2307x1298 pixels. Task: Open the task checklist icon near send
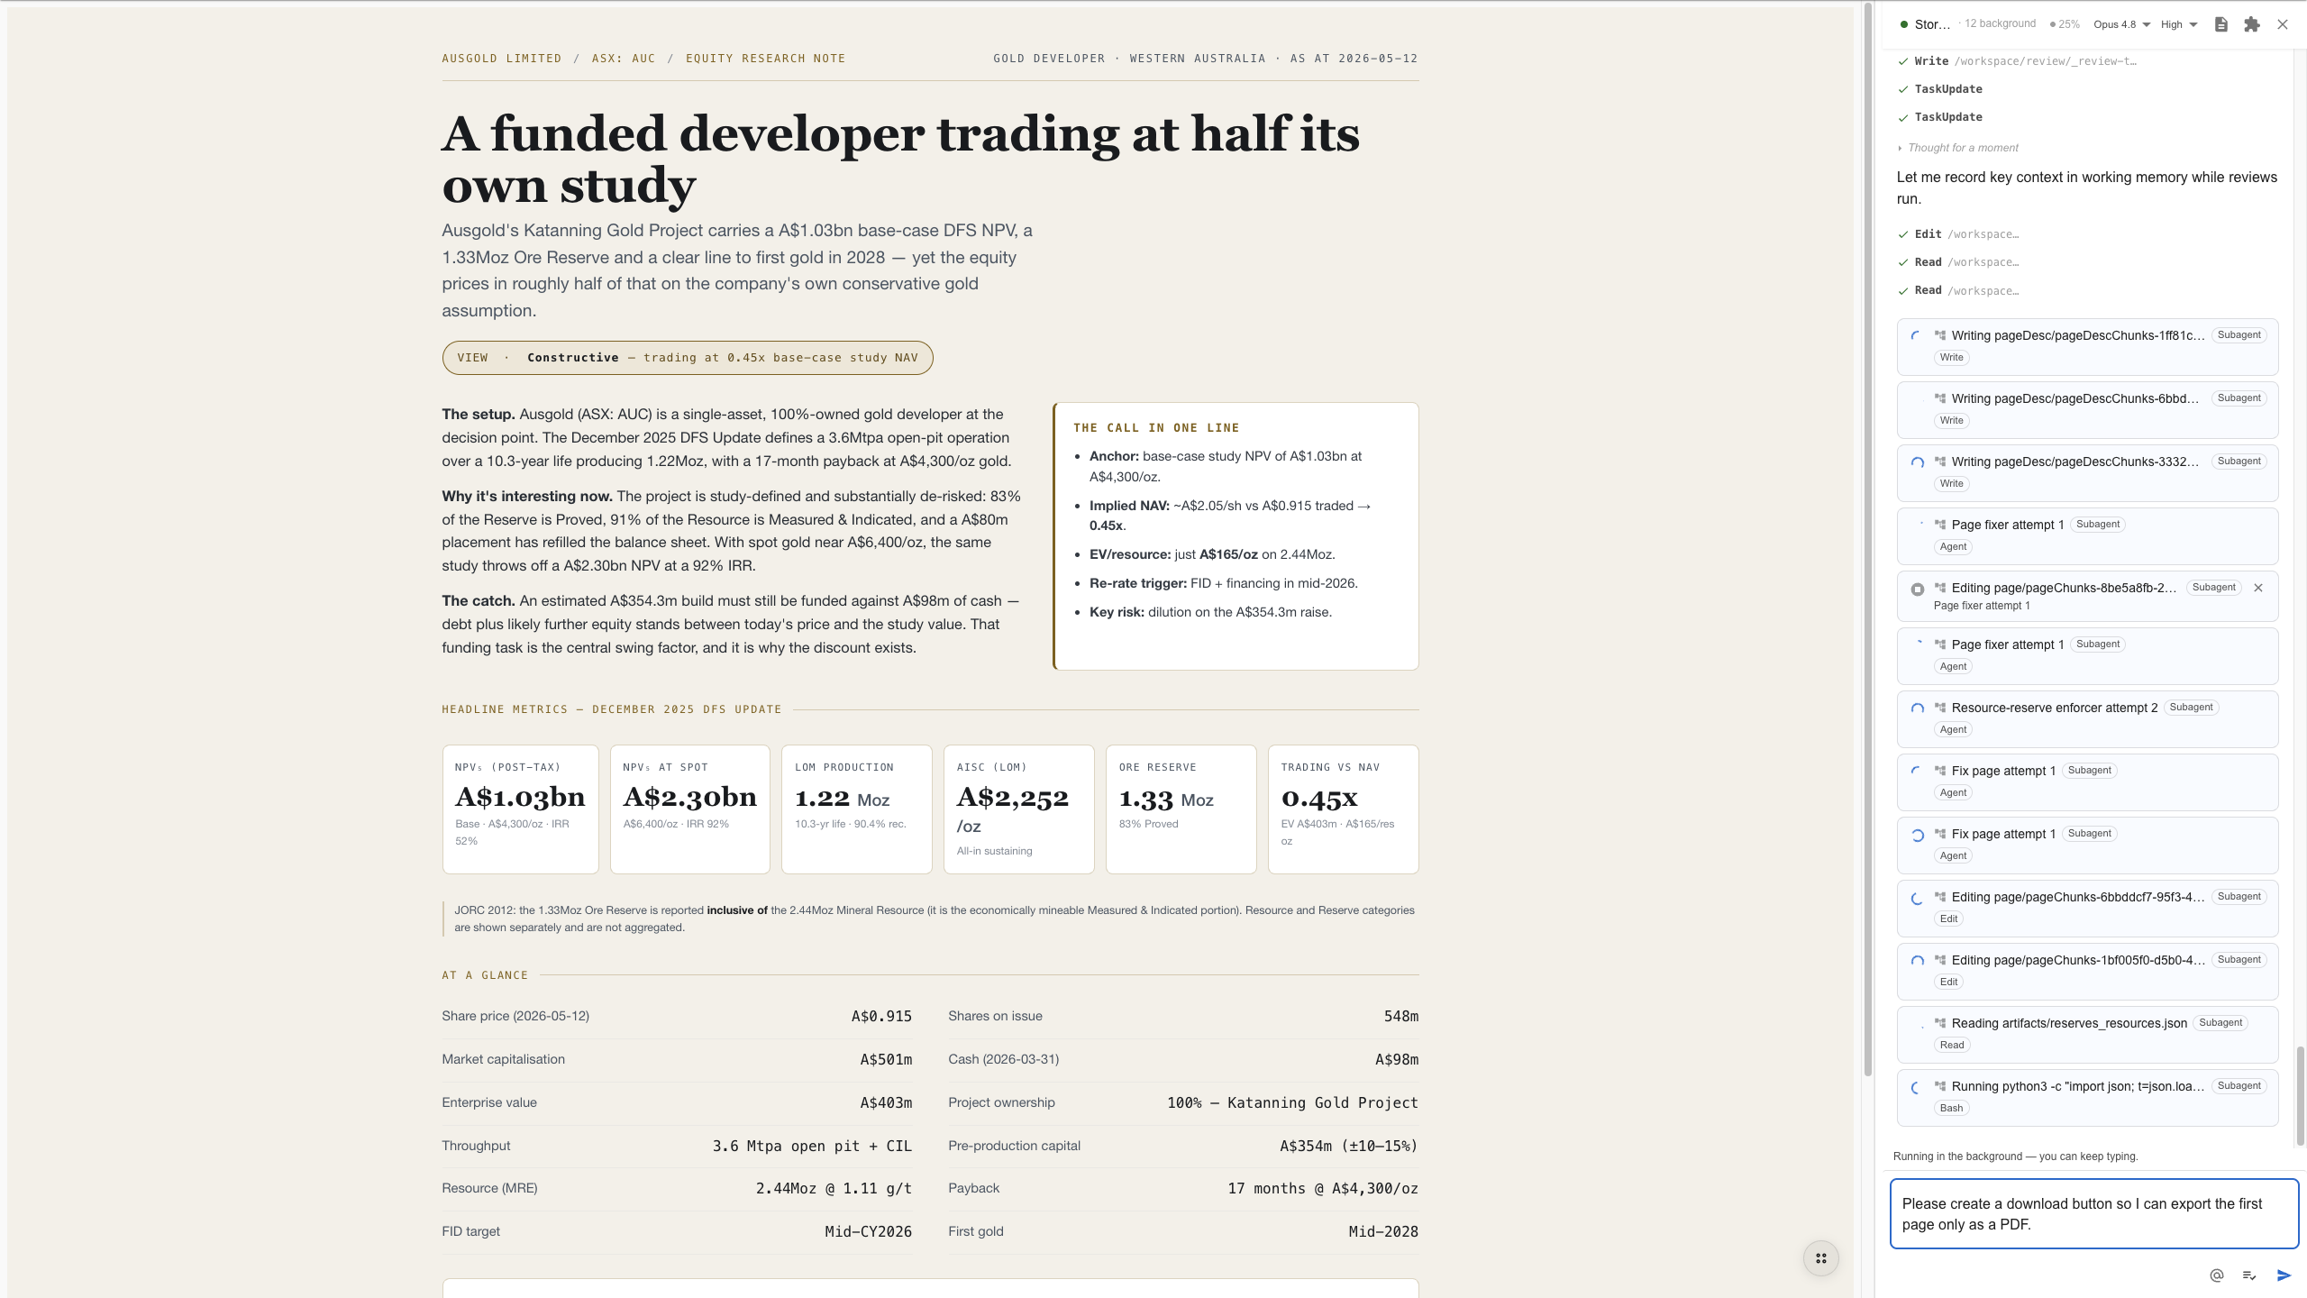click(x=2249, y=1275)
